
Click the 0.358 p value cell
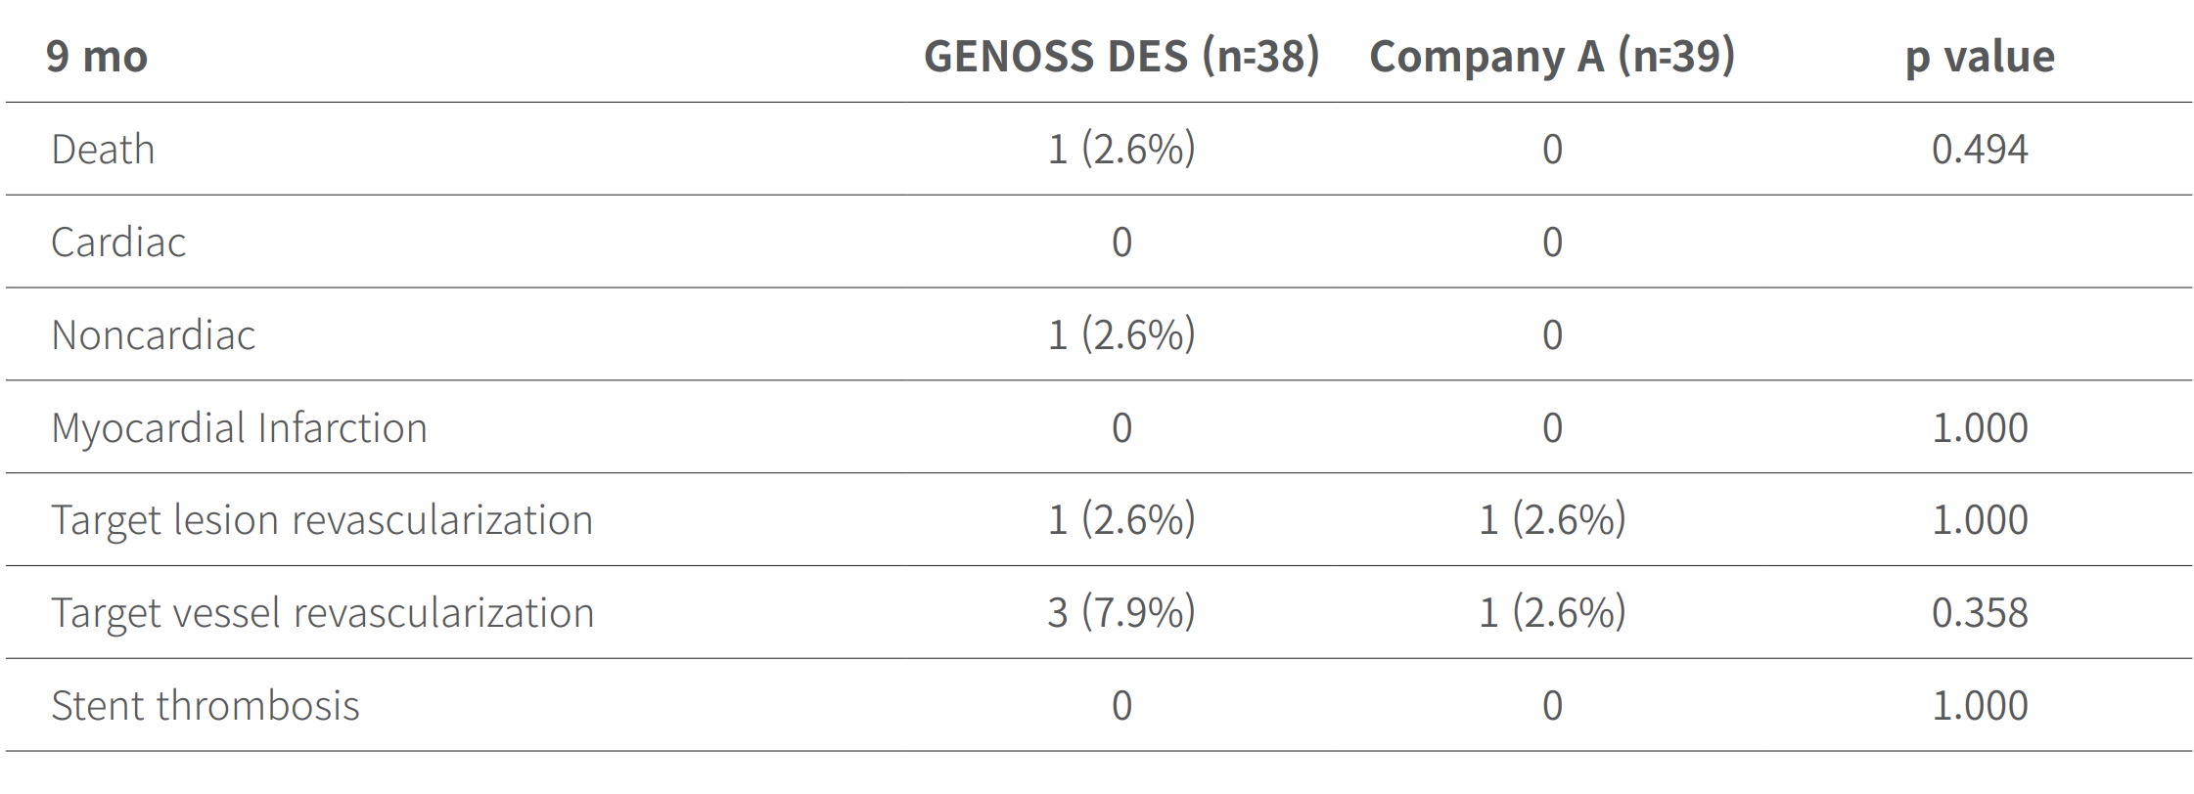point(1979,613)
